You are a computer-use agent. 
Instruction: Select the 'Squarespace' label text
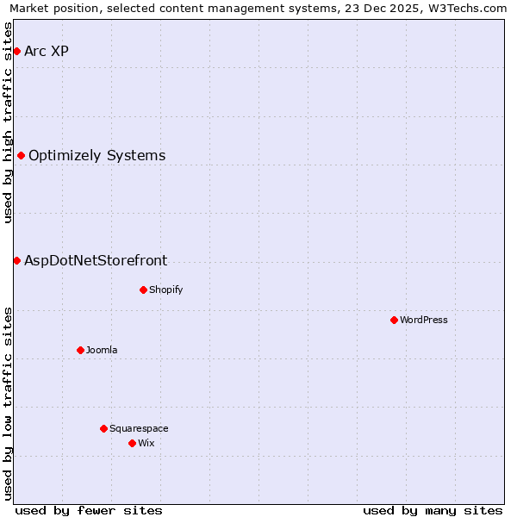click(x=139, y=428)
